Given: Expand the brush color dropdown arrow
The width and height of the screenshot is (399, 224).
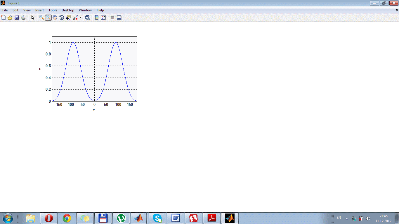Looking at the screenshot, I should 80,18.
